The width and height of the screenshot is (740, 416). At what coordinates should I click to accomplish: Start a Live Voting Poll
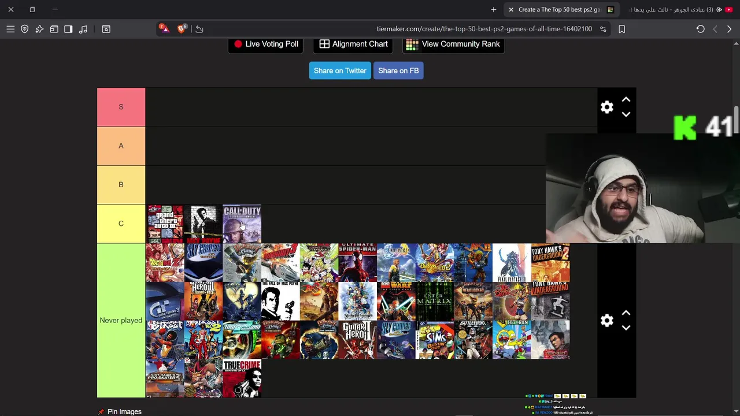(266, 44)
